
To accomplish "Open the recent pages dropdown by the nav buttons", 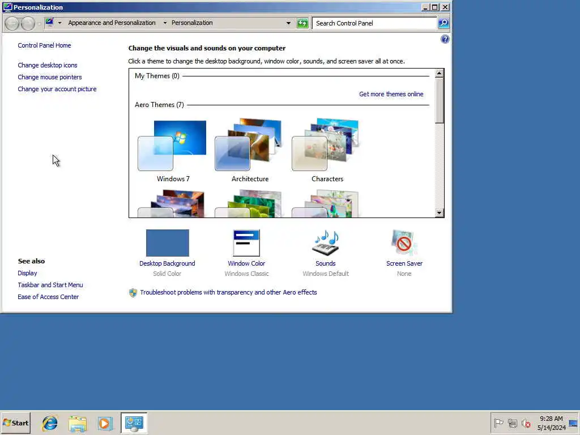I will point(39,24).
